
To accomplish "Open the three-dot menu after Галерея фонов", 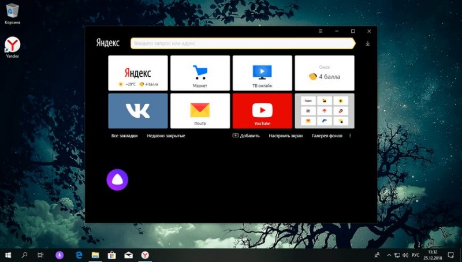I will (x=350, y=136).
